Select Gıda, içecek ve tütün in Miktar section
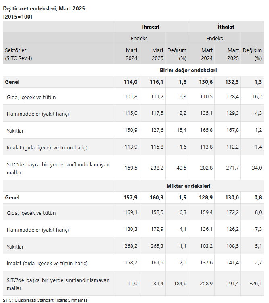Image resolution: width=269 pixels, height=303 pixels. coord(31,213)
